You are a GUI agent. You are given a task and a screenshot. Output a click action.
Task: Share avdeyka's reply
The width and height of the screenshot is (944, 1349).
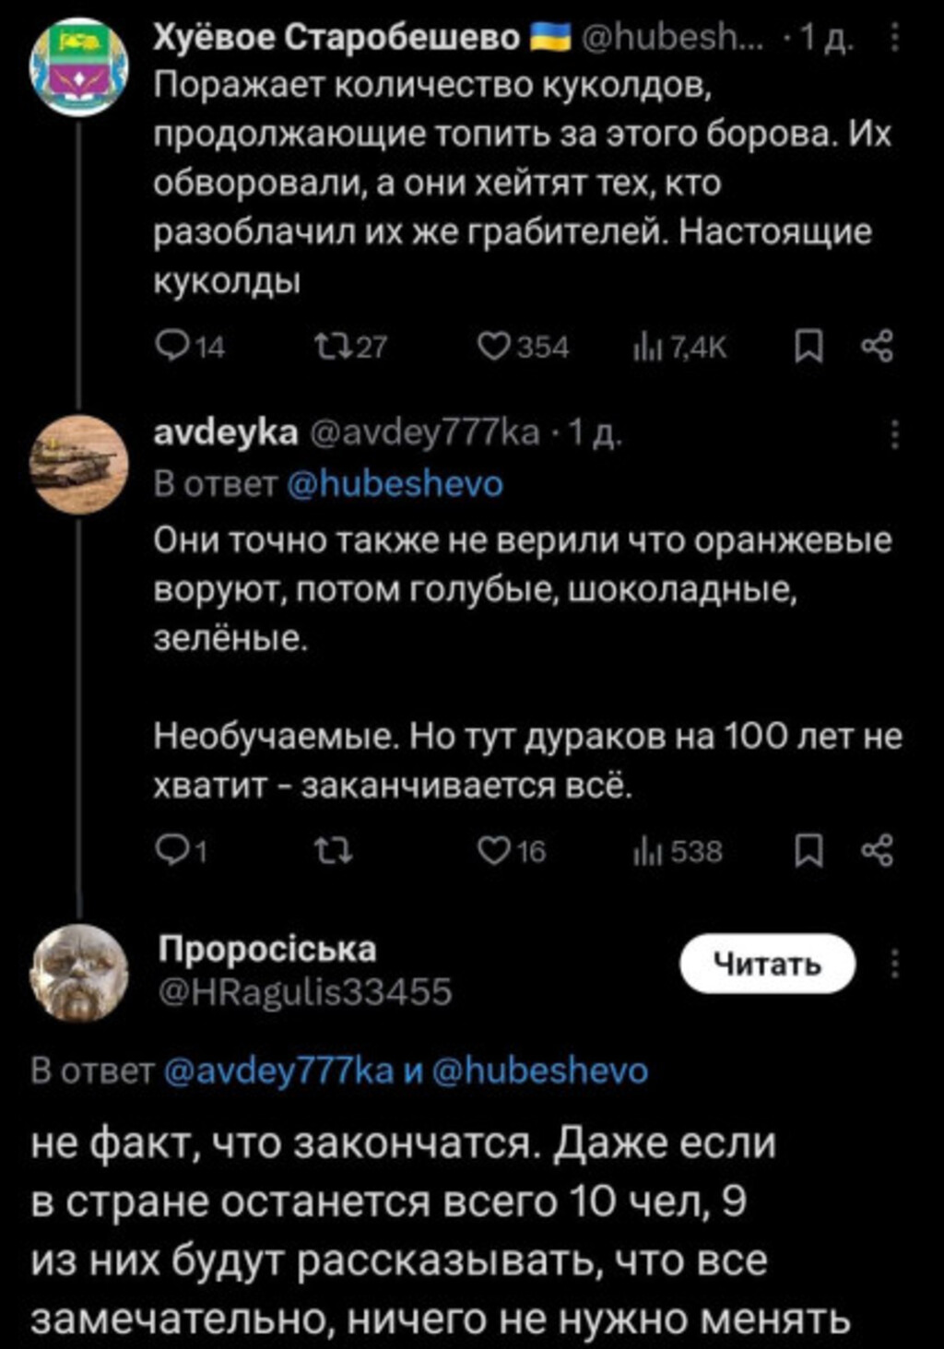pyautogui.click(x=877, y=850)
